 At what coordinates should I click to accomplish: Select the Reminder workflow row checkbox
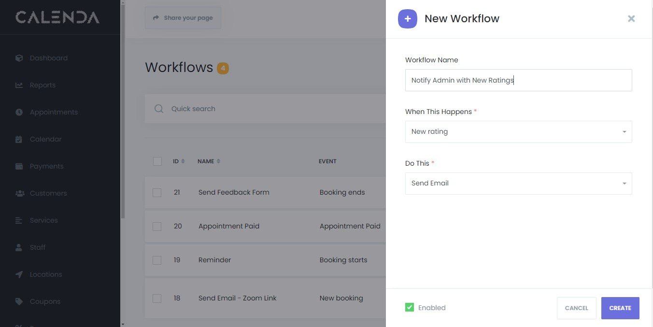click(x=157, y=260)
